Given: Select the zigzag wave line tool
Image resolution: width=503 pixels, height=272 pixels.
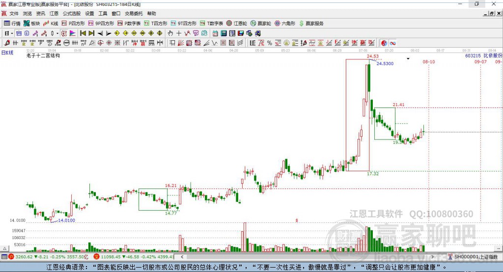Looking at the screenshot, I should [x=215, y=43].
